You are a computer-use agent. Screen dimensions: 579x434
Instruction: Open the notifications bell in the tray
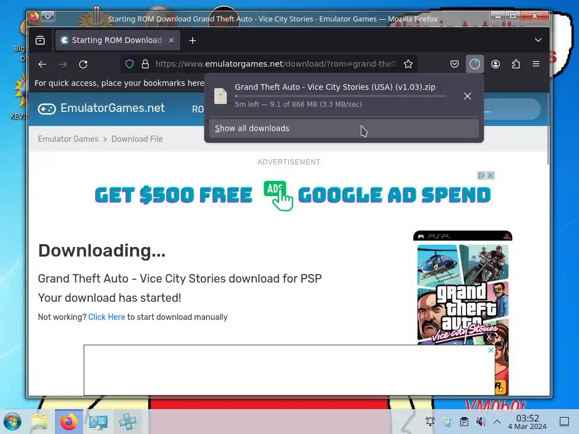430,422
